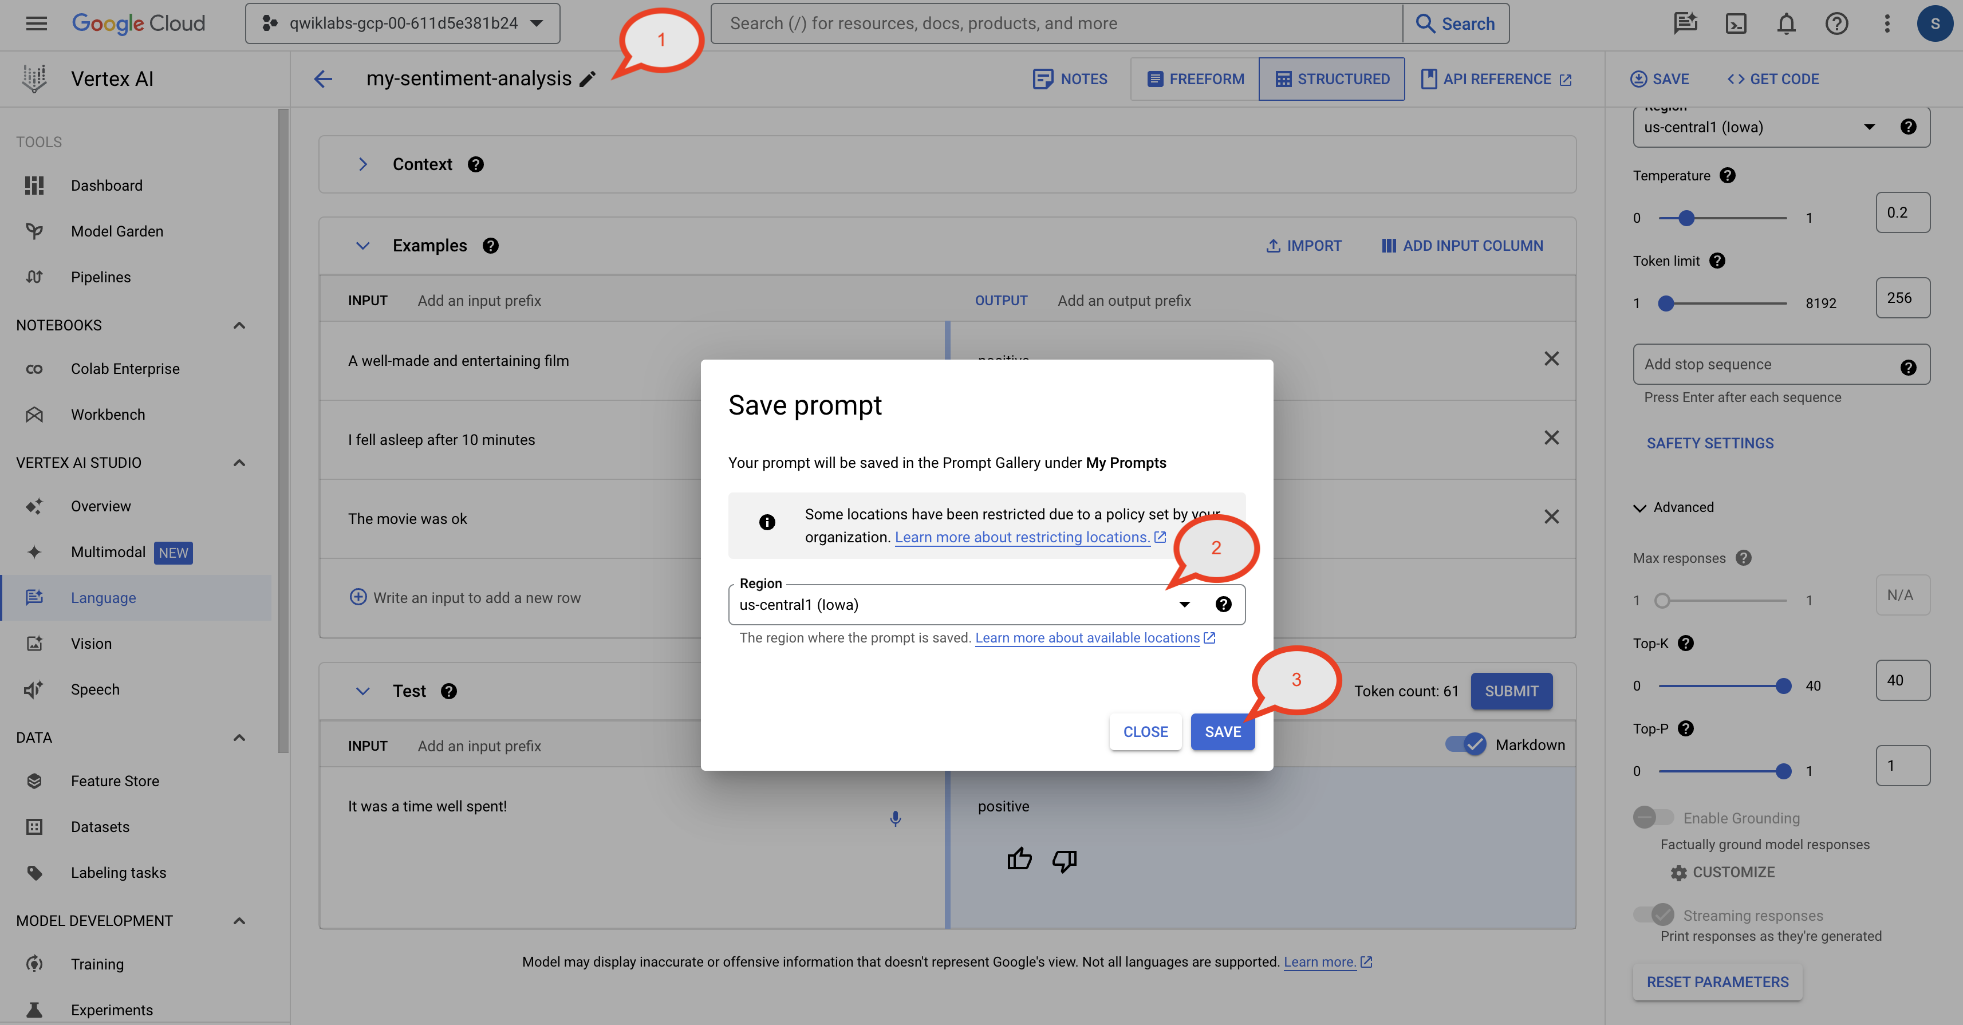Toggle Streaming responses switch
The height and width of the screenshot is (1025, 1963).
pyautogui.click(x=1654, y=914)
